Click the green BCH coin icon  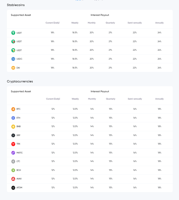pos(13,170)
